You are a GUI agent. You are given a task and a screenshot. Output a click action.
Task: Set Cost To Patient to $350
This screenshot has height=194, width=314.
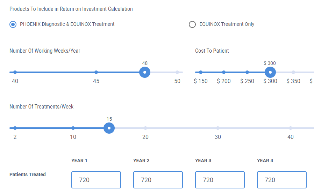293,72
